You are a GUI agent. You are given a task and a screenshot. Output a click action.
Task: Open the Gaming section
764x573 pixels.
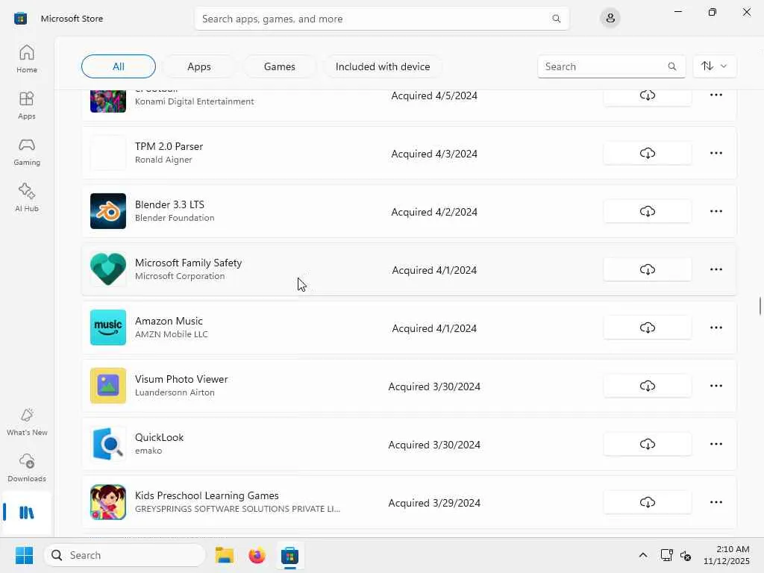(27, 151)
